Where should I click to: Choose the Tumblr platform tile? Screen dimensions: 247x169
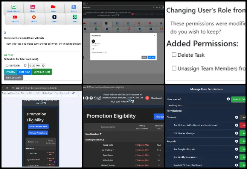pyautogui.click(x=54, y=18)
